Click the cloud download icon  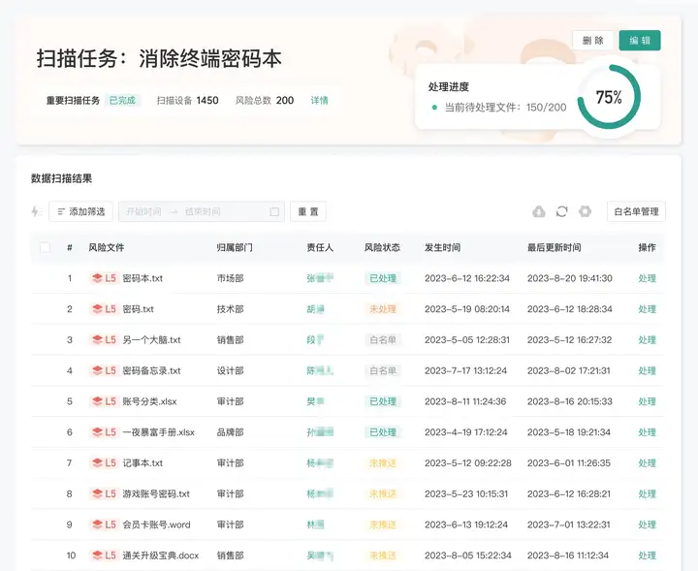[539, 211]
